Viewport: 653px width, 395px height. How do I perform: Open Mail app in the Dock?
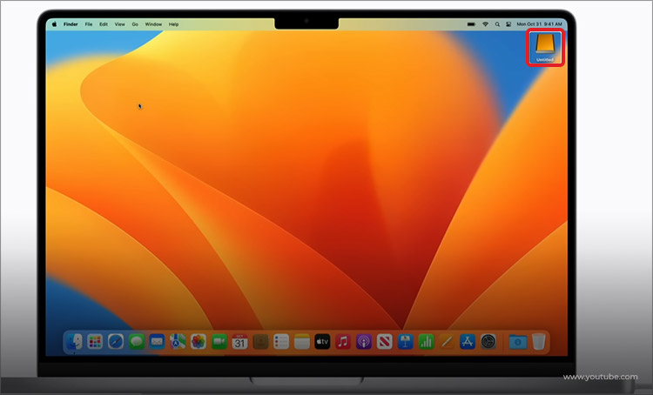pyautogui.click(x=157, y=342)
